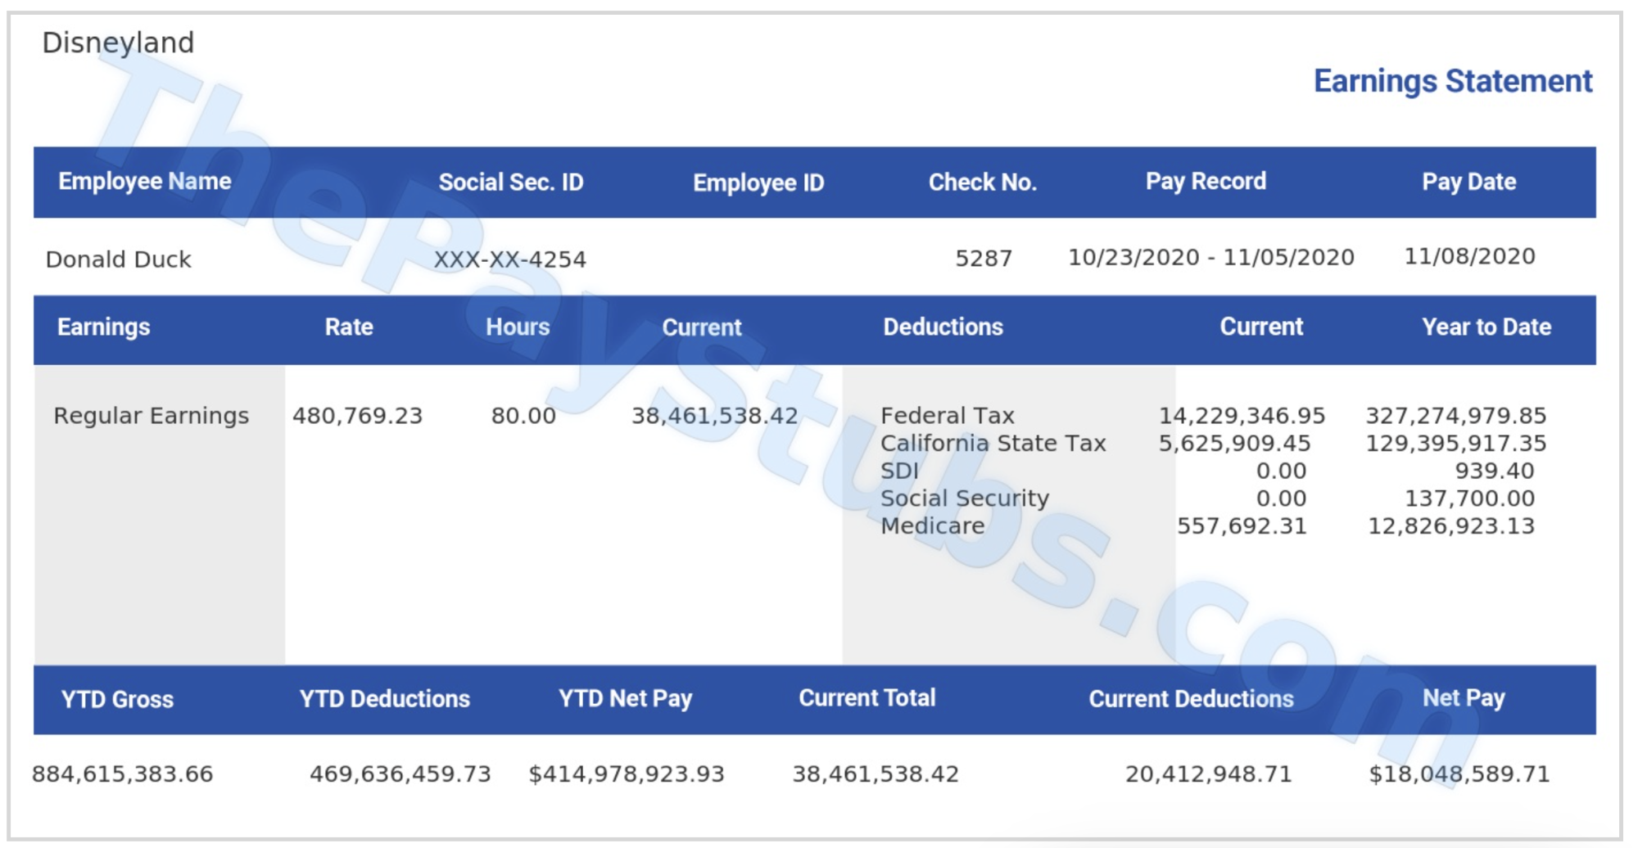The height and width of the screenshot is (848, 1638).
Task: Select the Regular Earnings row label
Action: (x=151, y=416)
